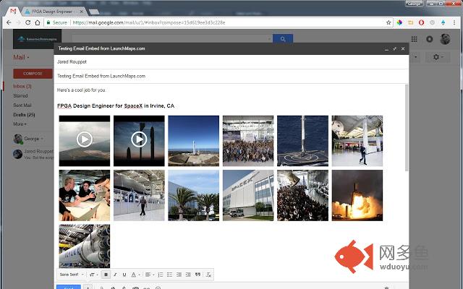Viewport: 463px width, 289px height.
Task: Decrease indent of the text
Action: [x=179, y=275]
